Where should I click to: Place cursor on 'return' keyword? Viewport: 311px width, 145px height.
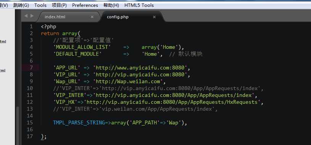pyautogui.click(x=50, y=34)
